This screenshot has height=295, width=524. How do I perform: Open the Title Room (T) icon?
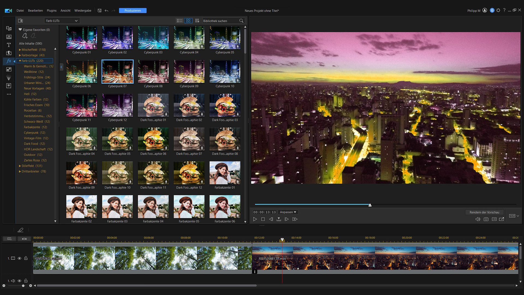[9, 45]
